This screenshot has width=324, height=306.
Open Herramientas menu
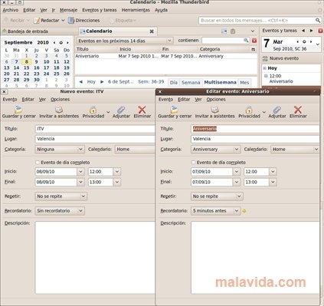point(136,10)
